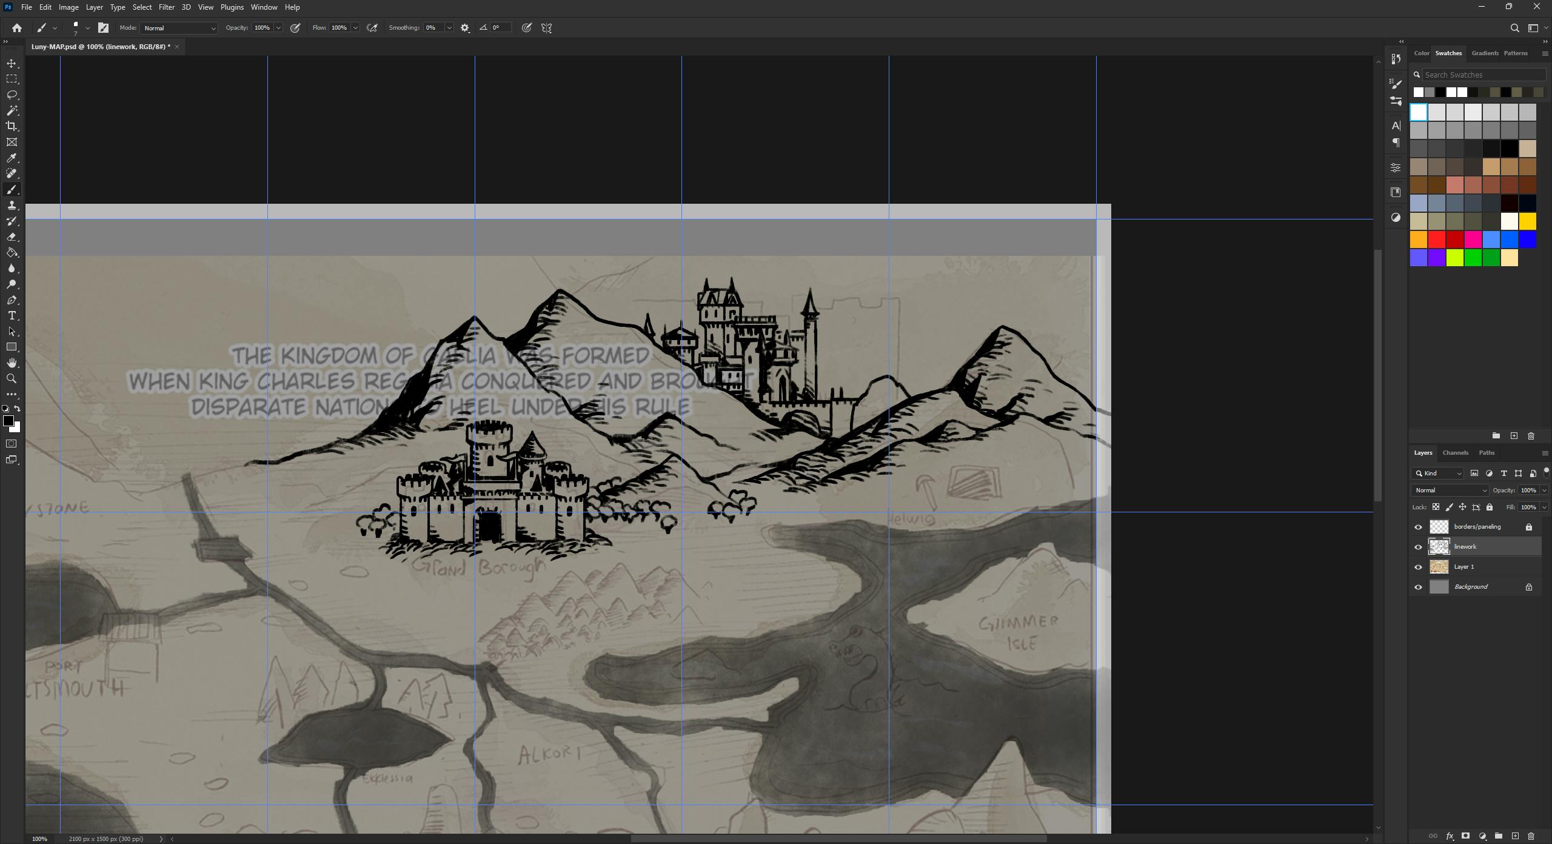Viewport: 1552px width, 844px height.
Task: Toggle symmetry paint options butterfly icon
Action: [546, 28]
